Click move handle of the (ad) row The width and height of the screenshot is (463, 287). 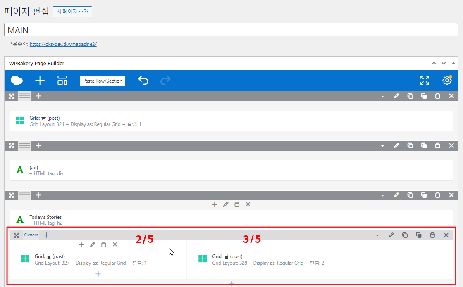[11, 146]
